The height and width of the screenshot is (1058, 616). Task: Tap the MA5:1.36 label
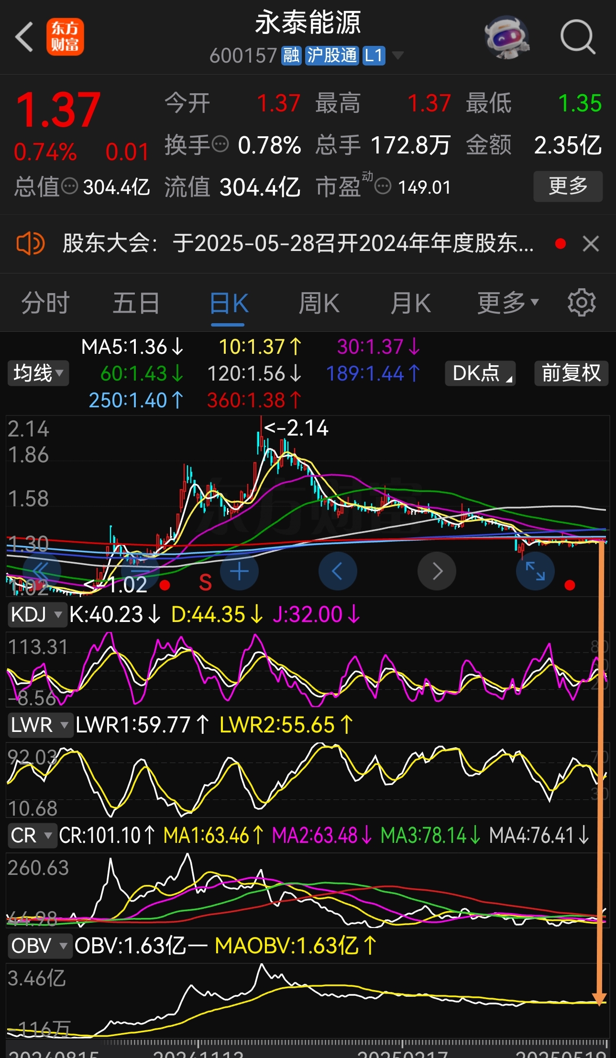[x=132, y=347]
